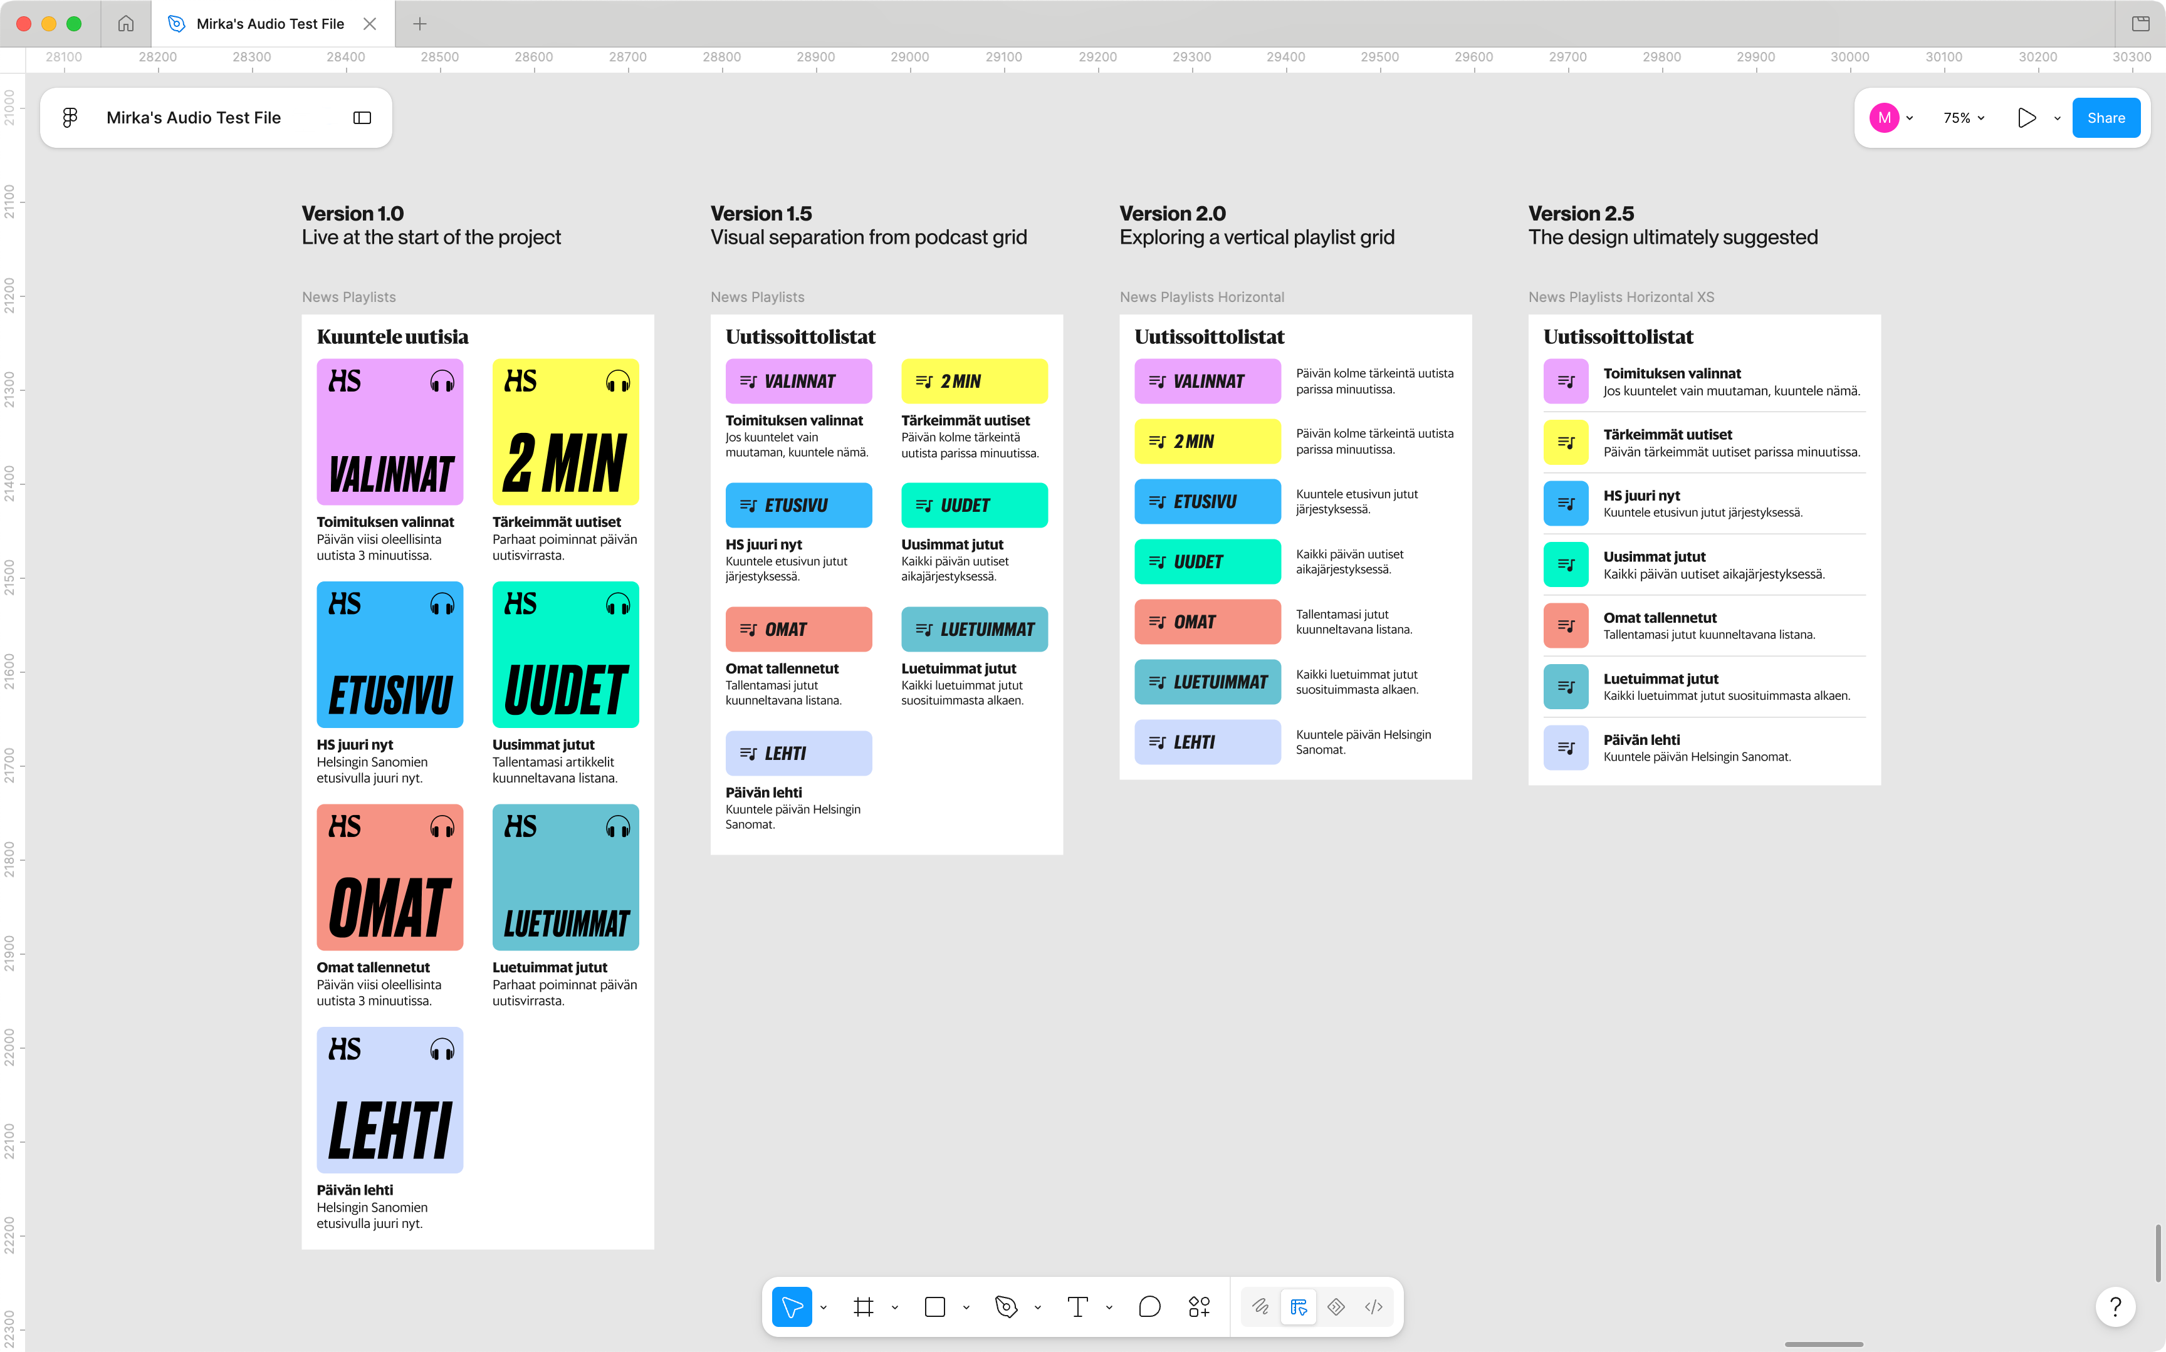The width and height of the screenshot is (2166, 1352).
Task: Switch to Design mode in bottom toolbar
Action: [1299, 1306]
